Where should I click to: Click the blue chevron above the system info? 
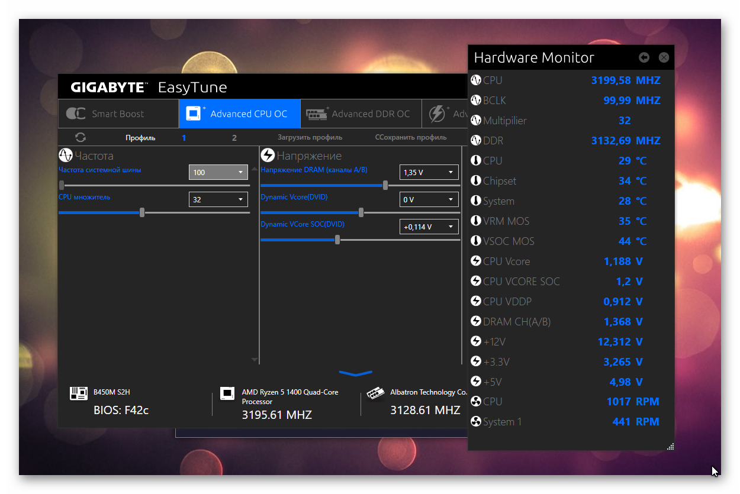[356, 373]
